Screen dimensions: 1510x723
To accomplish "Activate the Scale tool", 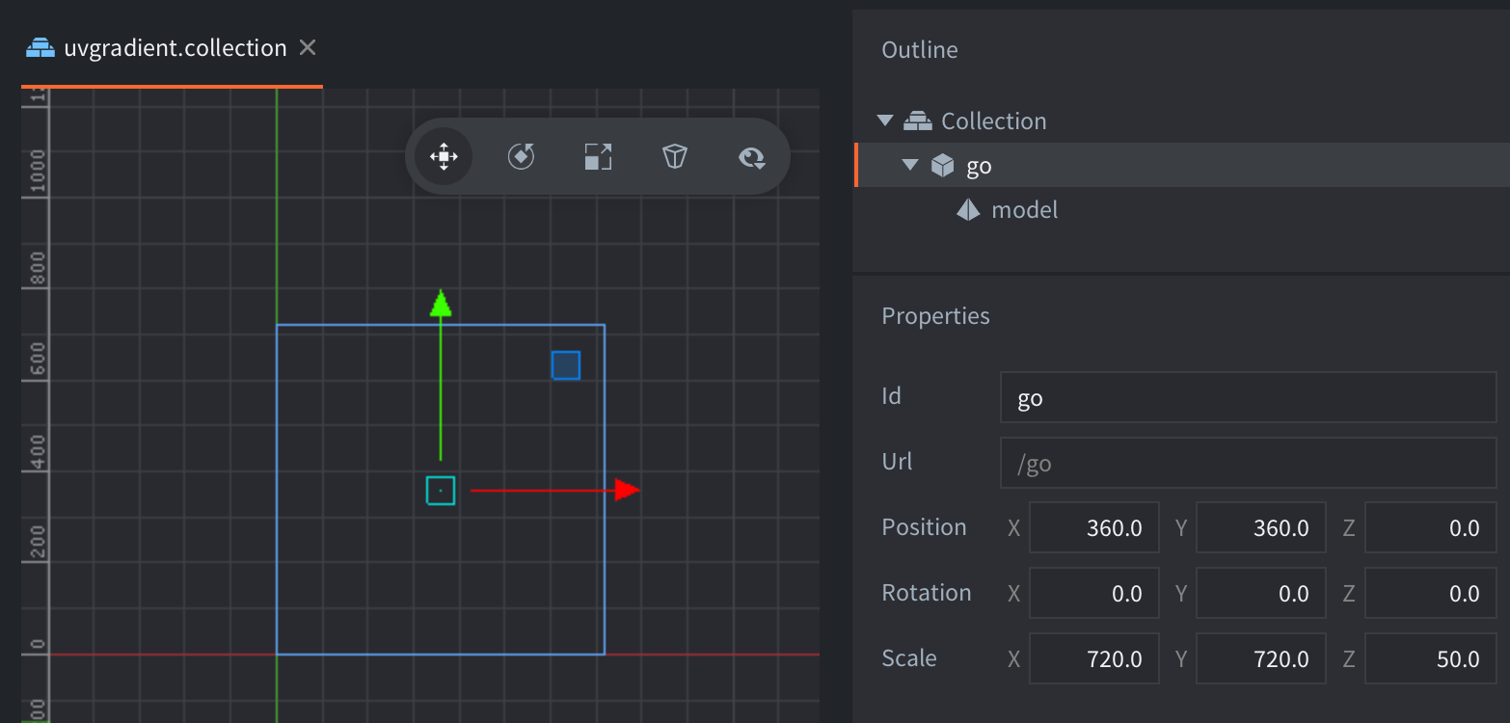I will 597,156.
